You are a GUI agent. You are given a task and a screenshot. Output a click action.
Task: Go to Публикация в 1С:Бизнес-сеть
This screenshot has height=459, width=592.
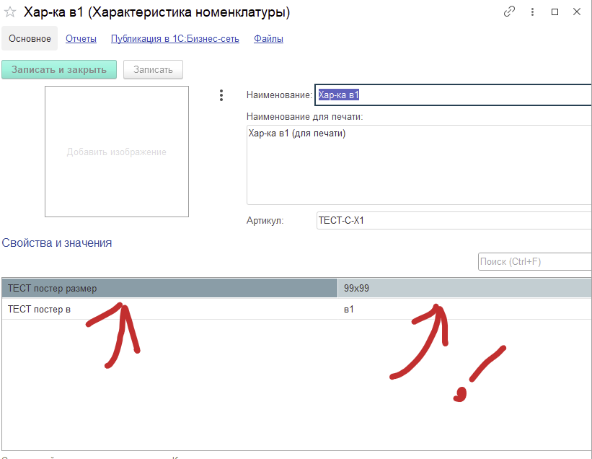click(x=177, y=39)
